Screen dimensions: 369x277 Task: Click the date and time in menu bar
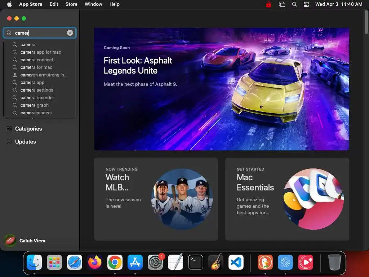click(339, 4)
